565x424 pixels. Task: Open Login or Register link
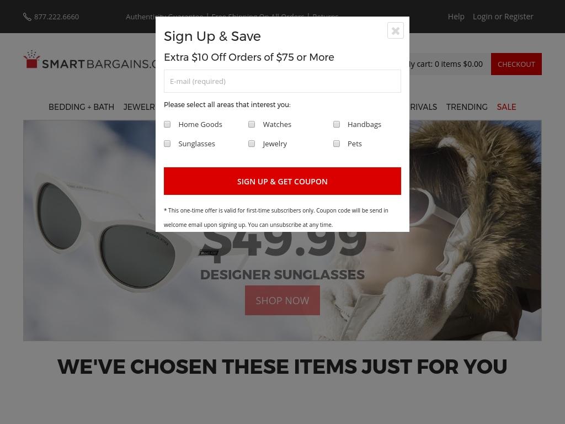coord(503,17)
